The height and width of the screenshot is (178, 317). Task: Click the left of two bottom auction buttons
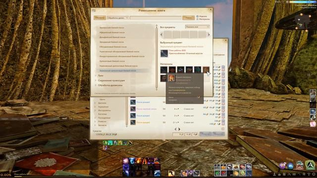(206, 134)
